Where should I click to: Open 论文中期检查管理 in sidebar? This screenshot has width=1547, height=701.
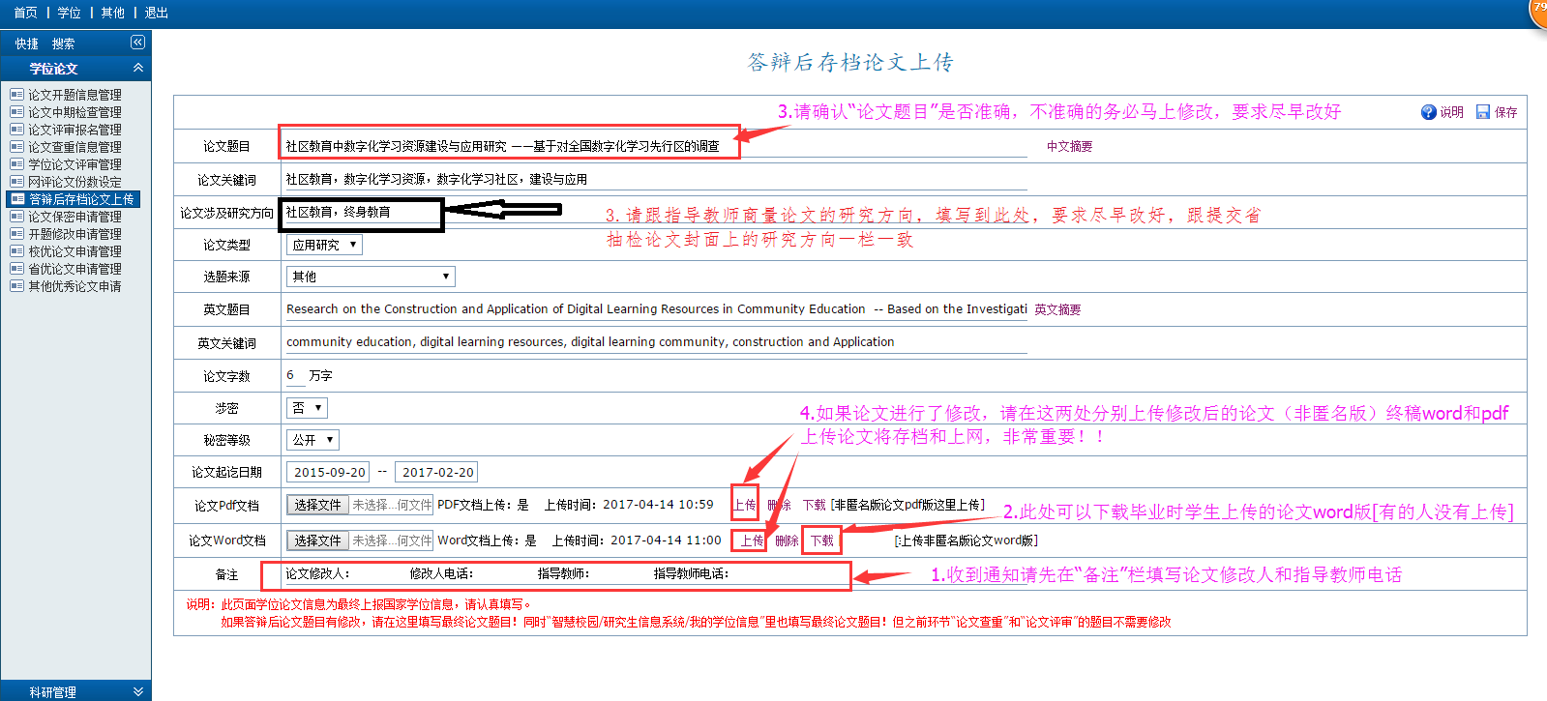click(x=74, y=112)
